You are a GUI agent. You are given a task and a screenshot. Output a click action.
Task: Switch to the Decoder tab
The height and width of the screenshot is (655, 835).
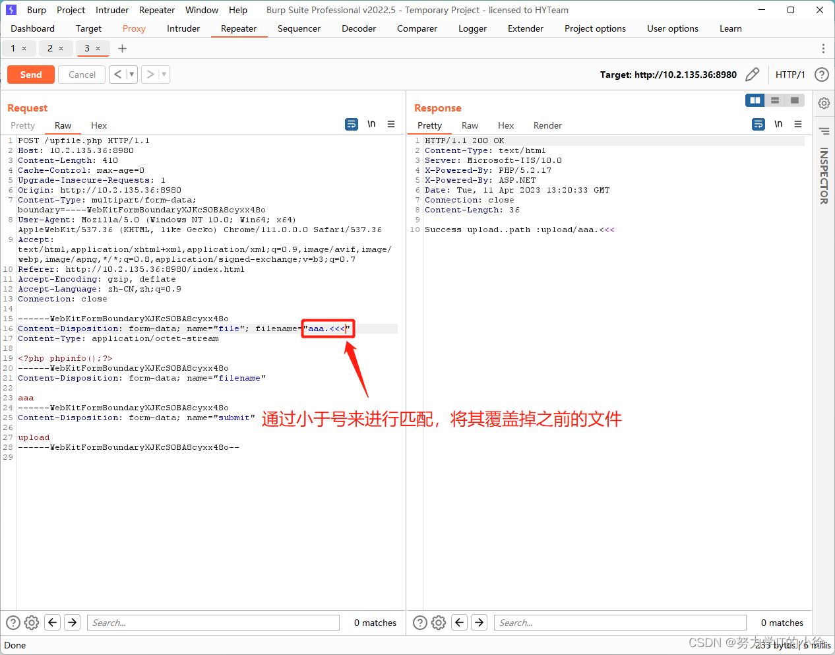click(x=359, y=28)
